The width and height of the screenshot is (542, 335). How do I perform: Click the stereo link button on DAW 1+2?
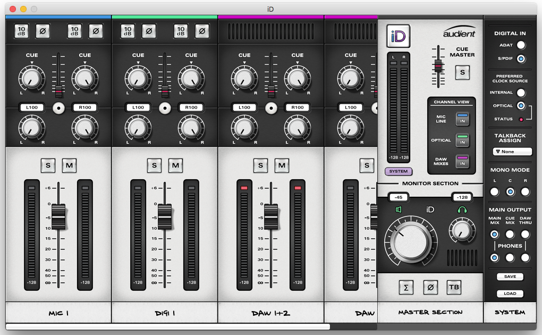[x=271, y=107]
